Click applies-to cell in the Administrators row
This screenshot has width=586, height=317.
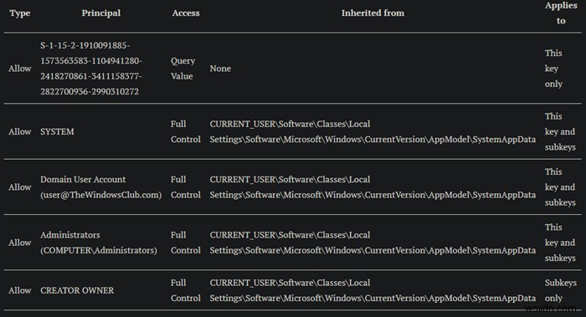click(560, 243)
